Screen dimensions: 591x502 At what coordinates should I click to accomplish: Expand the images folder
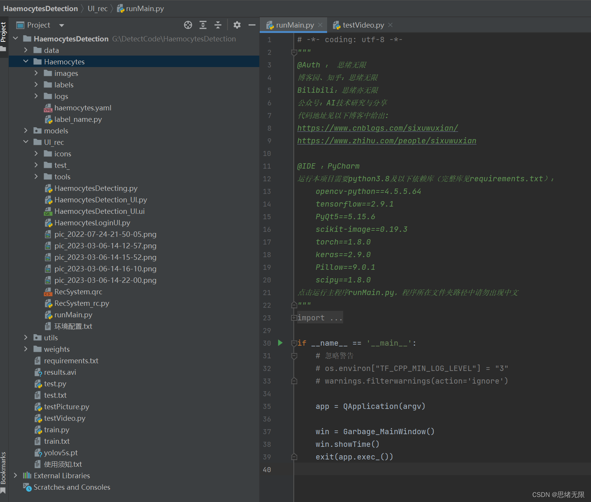point(36,73)
